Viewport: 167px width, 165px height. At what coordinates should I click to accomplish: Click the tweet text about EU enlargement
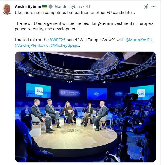pyautogui.click(x=84, y=26)
